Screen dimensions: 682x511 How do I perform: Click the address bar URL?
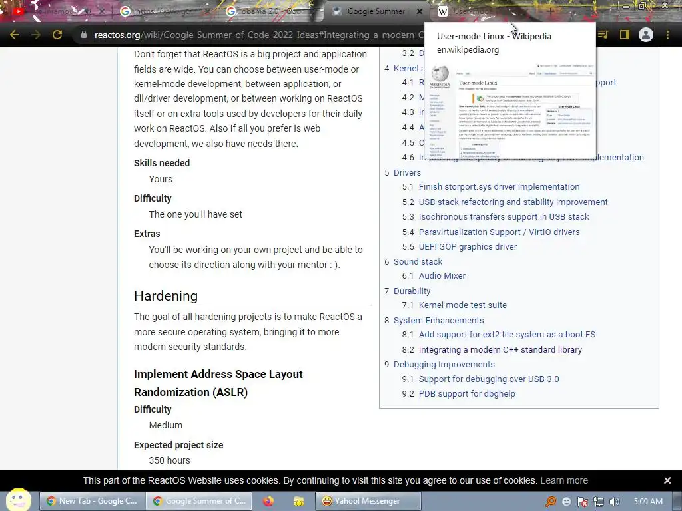259,35
